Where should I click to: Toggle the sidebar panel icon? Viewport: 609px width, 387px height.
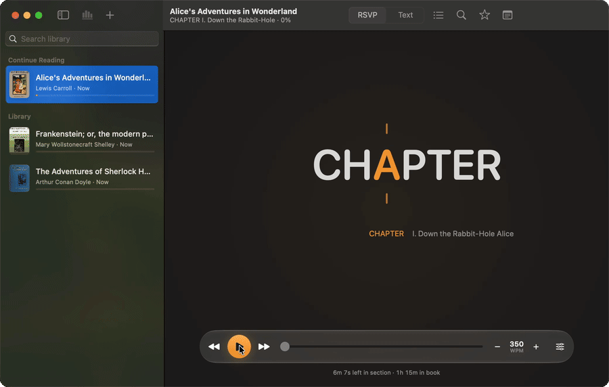click(63, 15)
